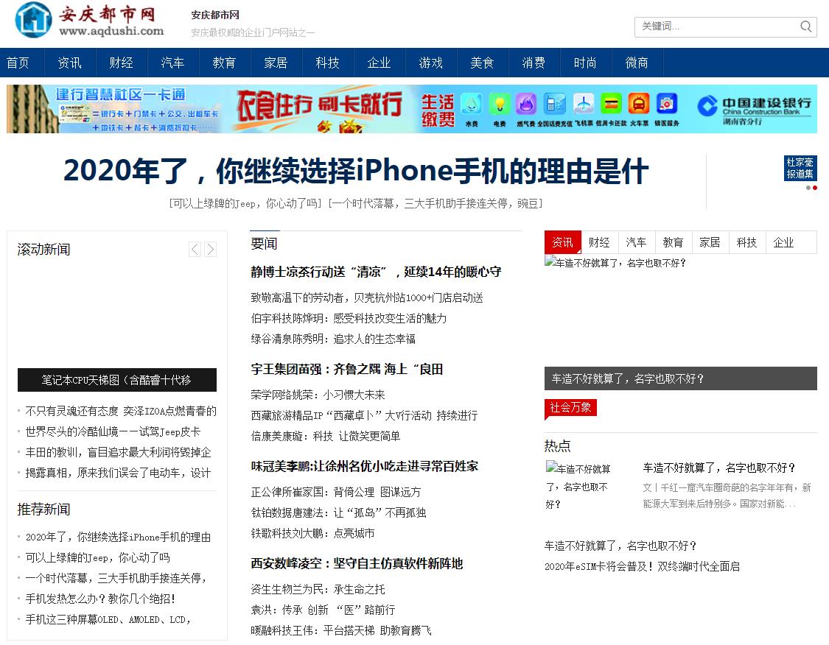Open the 首页 navigation item

click(18, 63)
